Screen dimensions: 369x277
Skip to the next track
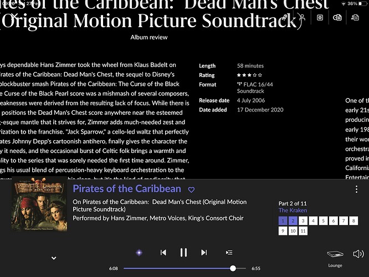204,253
